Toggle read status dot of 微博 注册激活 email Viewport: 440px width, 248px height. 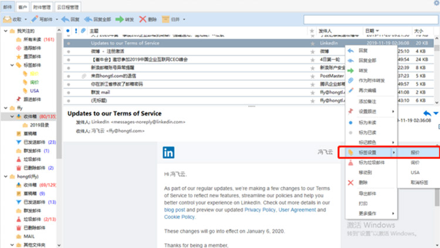[69, 51]
